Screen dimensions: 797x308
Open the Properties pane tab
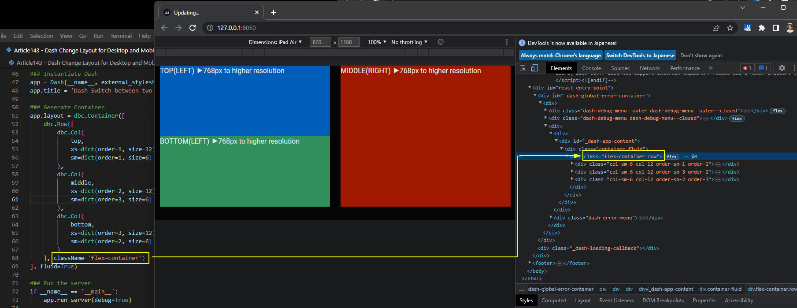[704, 301]
